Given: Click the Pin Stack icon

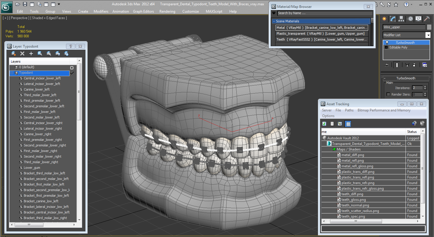Looking at the screenshot, I should coord(386,65).
